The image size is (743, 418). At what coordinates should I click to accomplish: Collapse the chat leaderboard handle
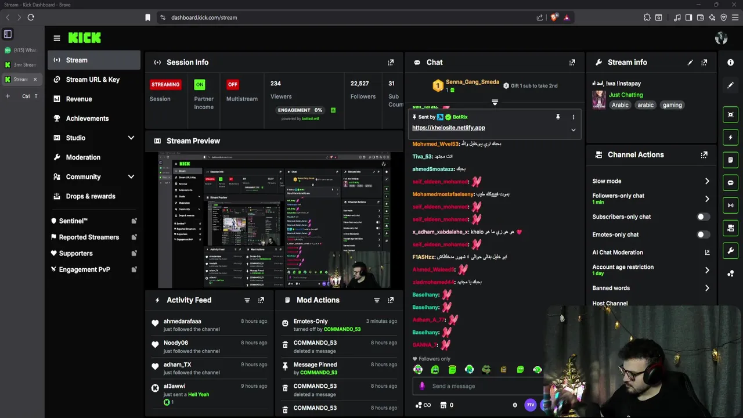point(495,102)
